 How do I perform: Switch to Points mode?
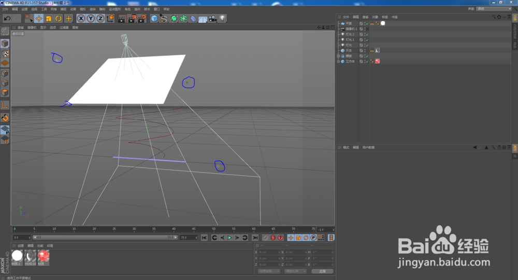(5, 73)
